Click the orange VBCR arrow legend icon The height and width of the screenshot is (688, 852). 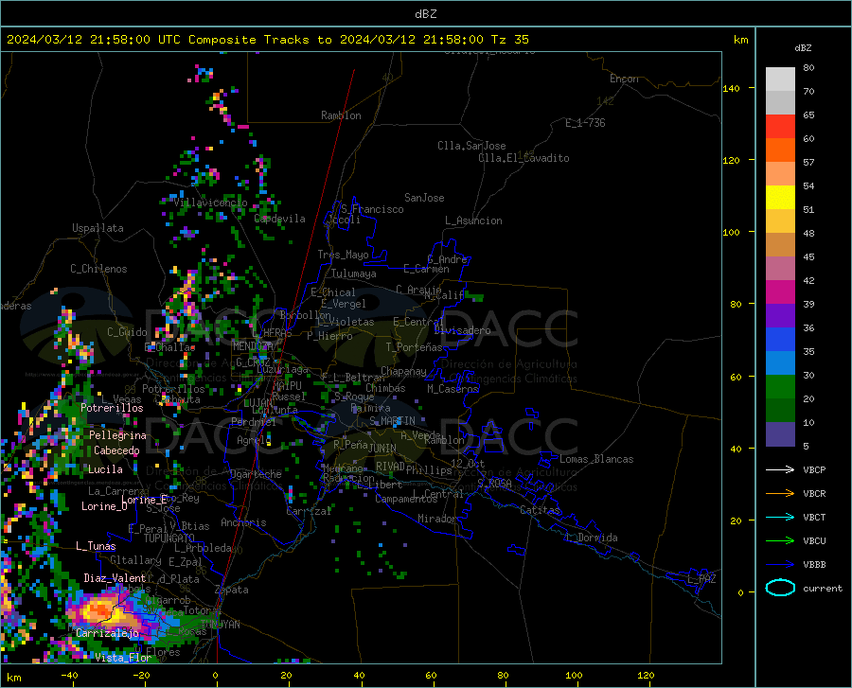pyautogui.click(x=780, y=494)
